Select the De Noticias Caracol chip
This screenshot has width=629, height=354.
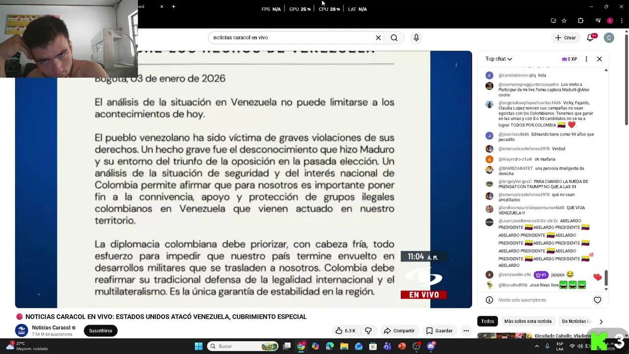[x=576, y=321]
